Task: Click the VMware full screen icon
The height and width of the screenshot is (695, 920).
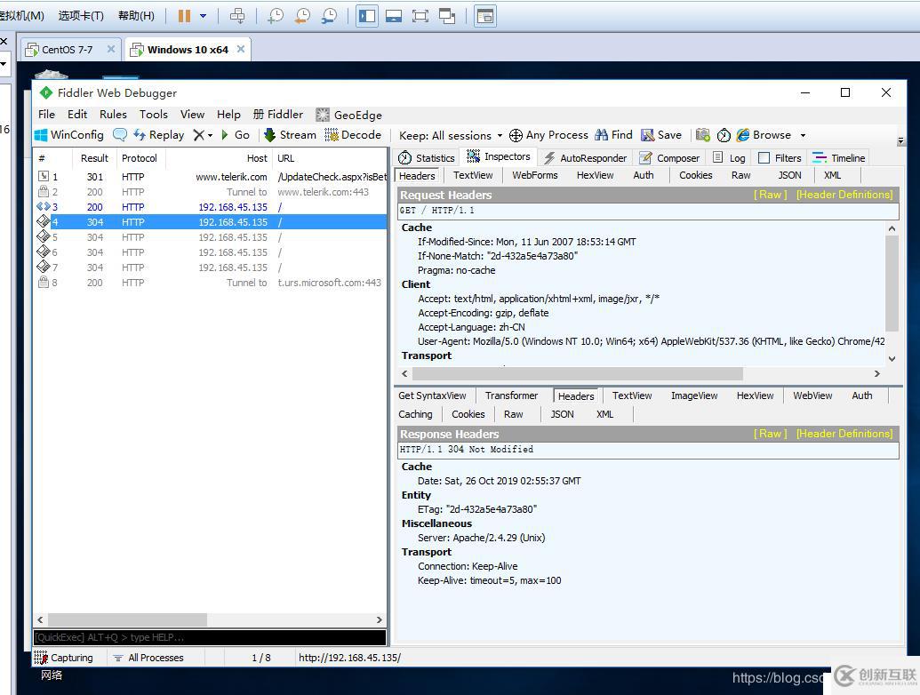Action: tap(420, 16)
